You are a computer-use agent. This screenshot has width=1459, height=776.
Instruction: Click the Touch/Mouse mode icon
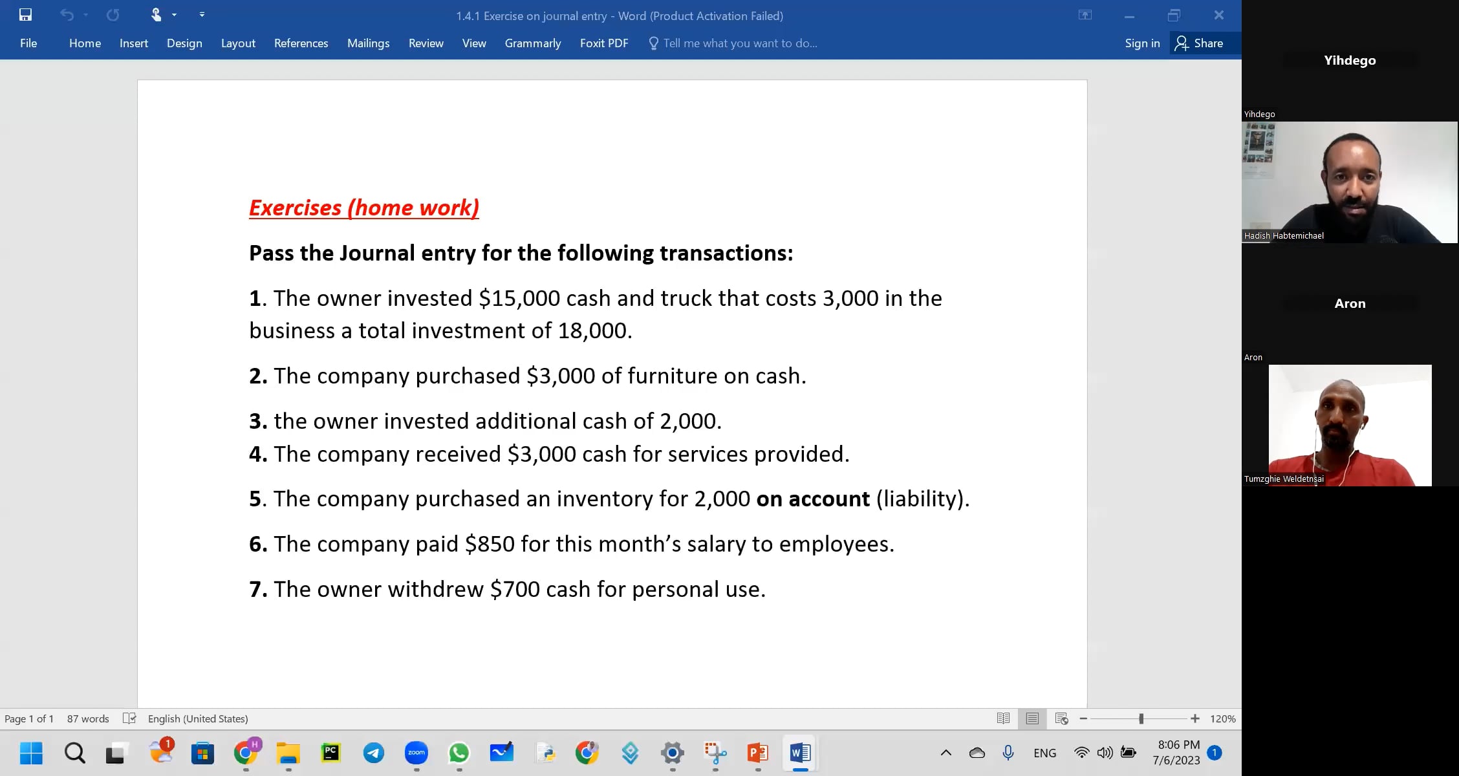point(156,14)
